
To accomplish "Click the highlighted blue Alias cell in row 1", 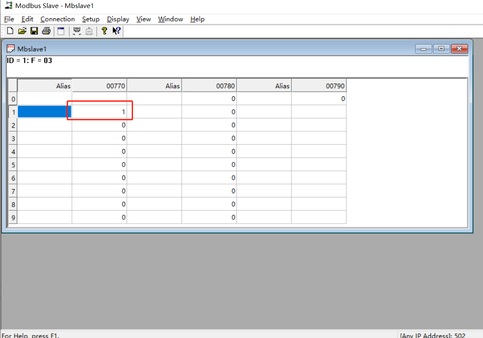I will [x=44, y=112].
